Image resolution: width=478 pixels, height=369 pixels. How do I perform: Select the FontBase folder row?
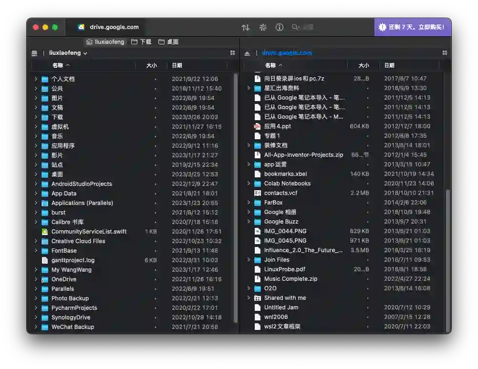tap(133, 251)
